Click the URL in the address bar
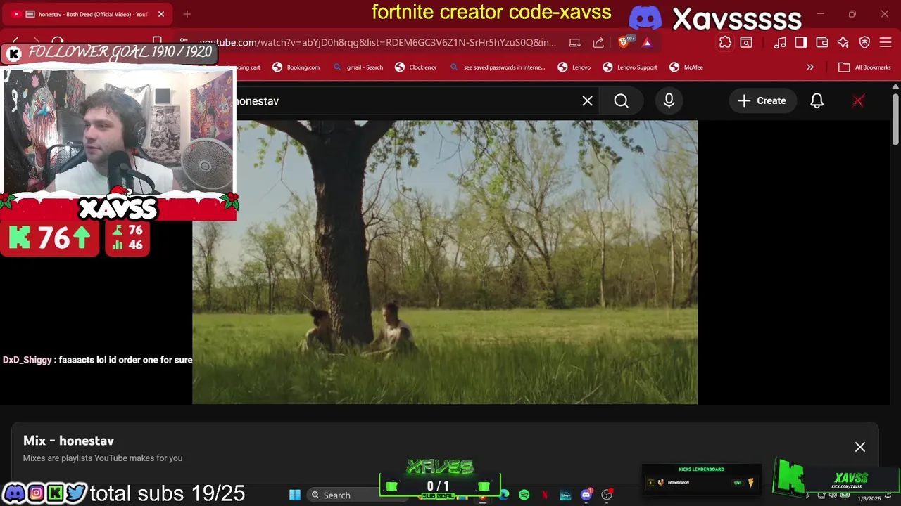The width and height of the screenshot is (901, 506). click(x=377, y=43)
